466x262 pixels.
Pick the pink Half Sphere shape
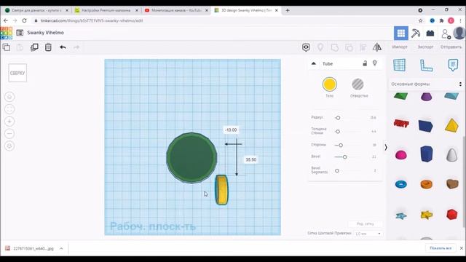tap(401, 155)
